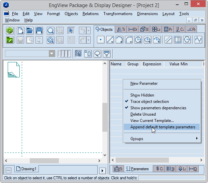The image size is (208, 183).
Task: Open the Transformations menu
Action: tap(118, 14)
